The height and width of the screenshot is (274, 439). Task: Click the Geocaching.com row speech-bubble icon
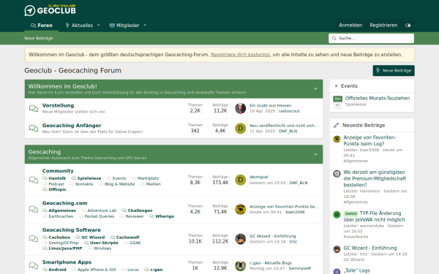[x=34, y=210]
